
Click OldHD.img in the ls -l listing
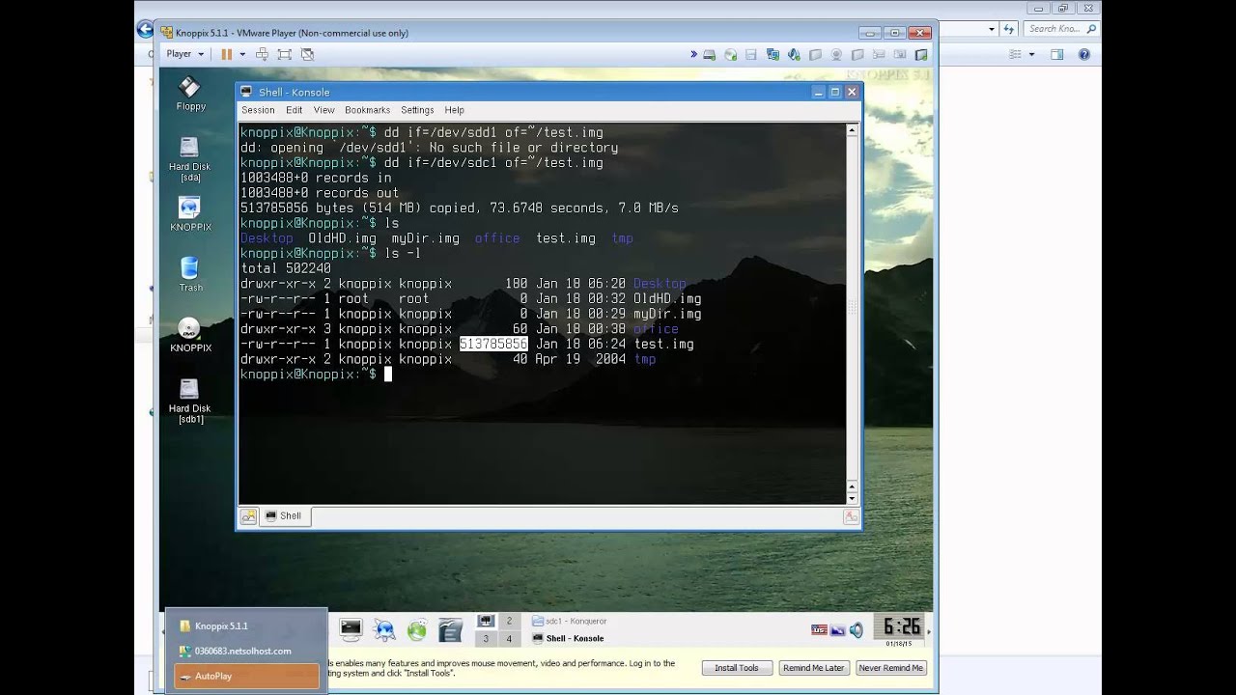click(667, 298)
